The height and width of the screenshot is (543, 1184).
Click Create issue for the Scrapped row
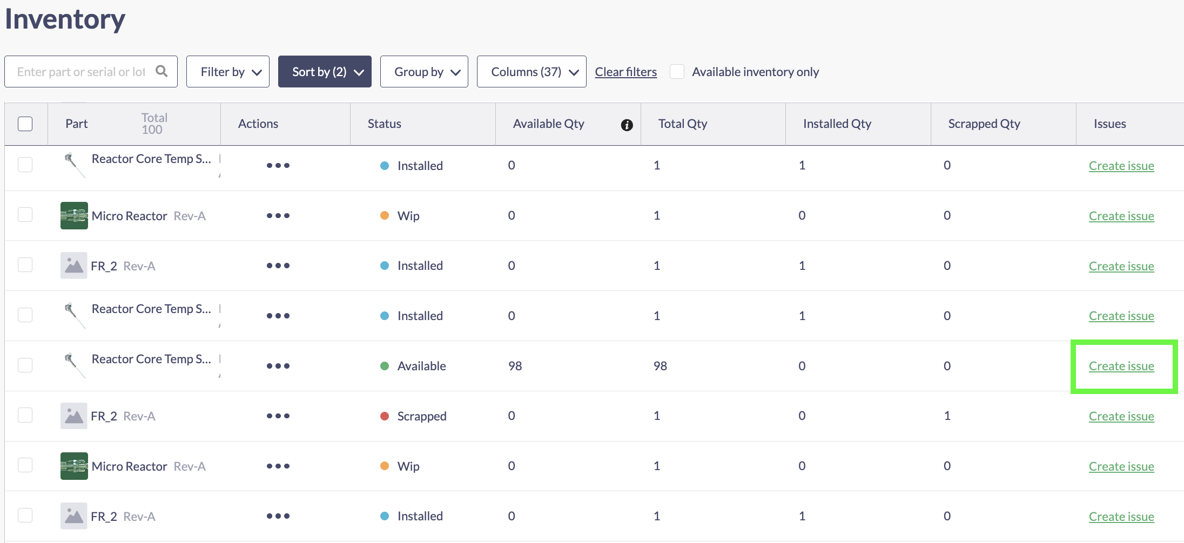point(1121,416)
